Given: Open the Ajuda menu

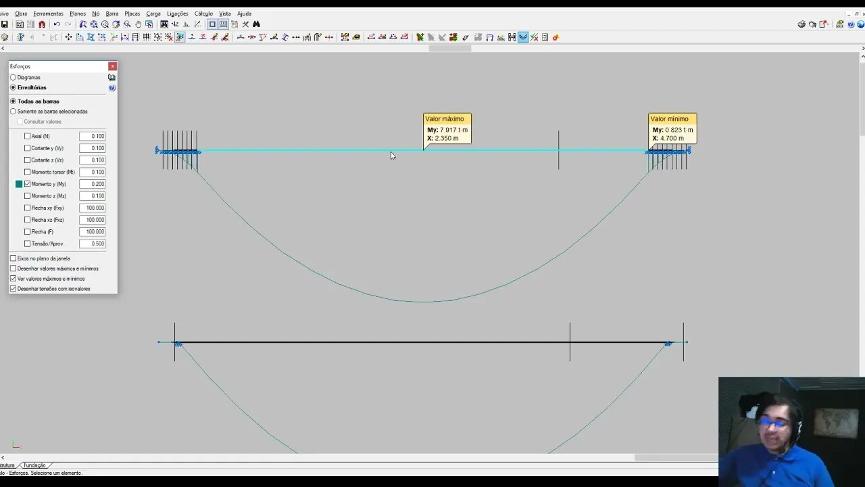Looking at the screenshot, I should (x=244, y=14).
